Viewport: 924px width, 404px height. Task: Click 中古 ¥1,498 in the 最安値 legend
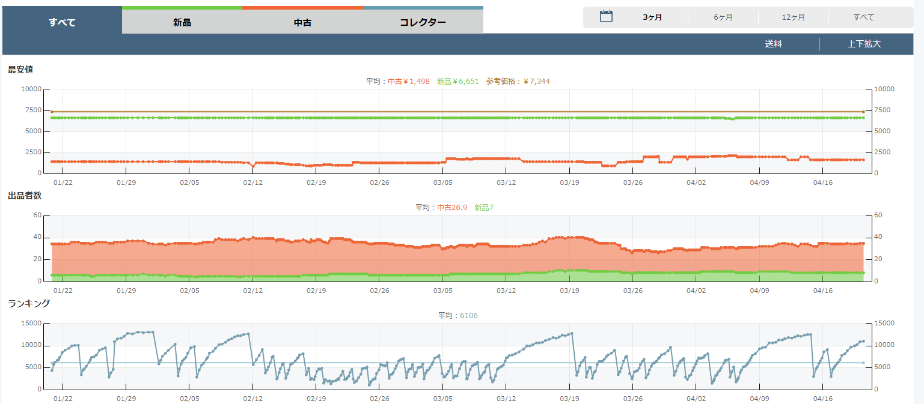point(408,82)
